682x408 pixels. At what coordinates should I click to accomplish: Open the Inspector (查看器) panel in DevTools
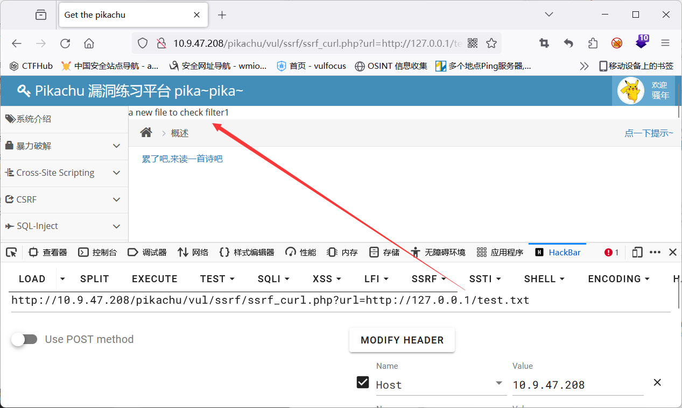(x=47, y=252)
